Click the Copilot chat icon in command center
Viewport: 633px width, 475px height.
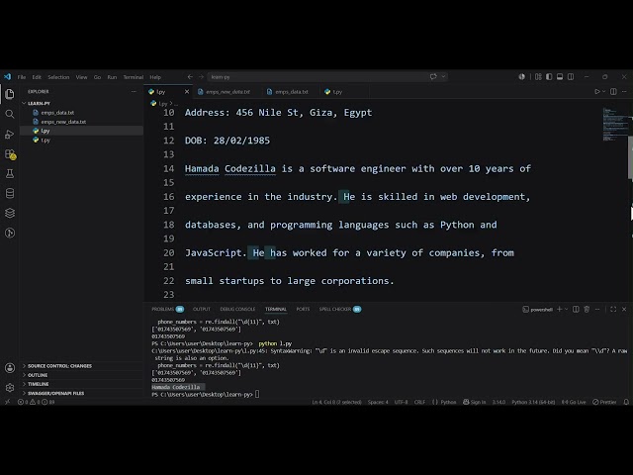[x=433, y=77]
